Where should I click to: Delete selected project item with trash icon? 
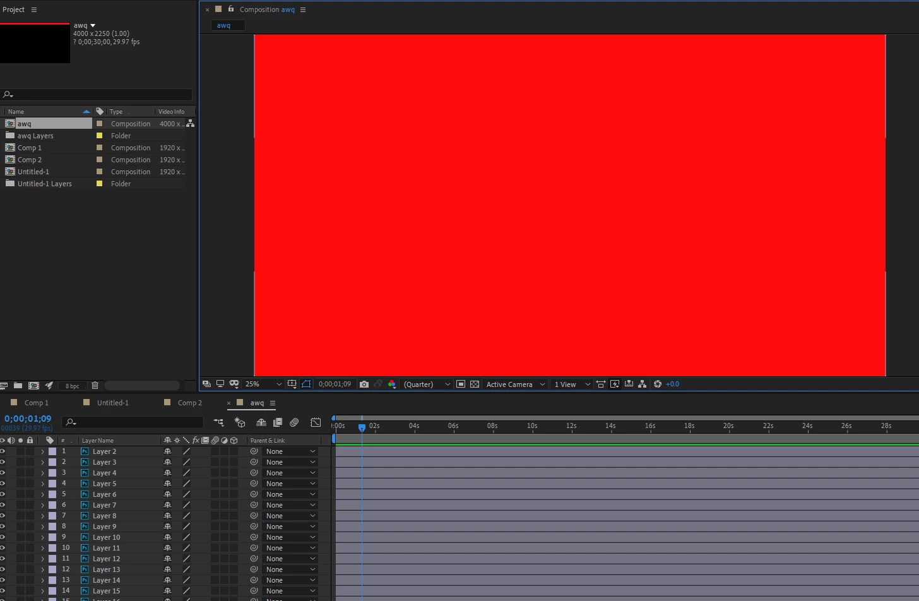pos(95,385)
